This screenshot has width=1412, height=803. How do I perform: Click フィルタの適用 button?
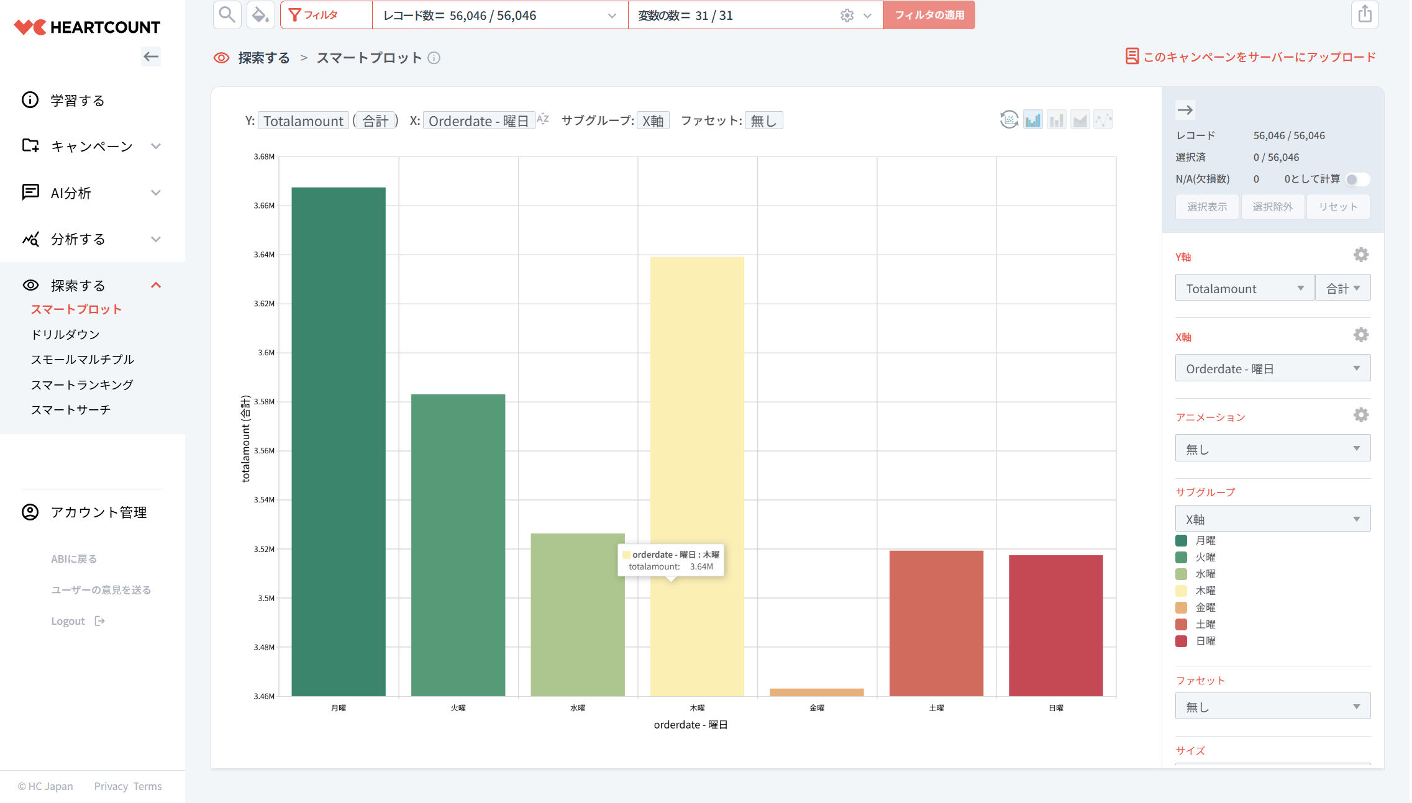click(929, 15)
